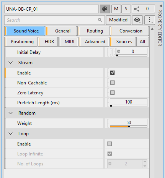Collapse the Loop section

10,134
